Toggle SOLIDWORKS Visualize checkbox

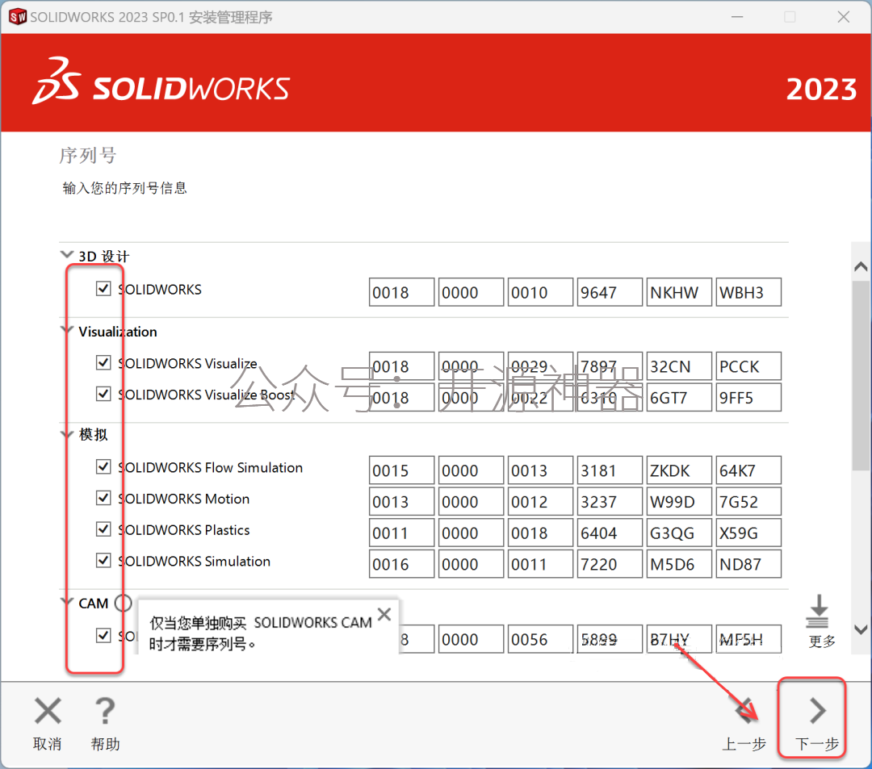103,362
